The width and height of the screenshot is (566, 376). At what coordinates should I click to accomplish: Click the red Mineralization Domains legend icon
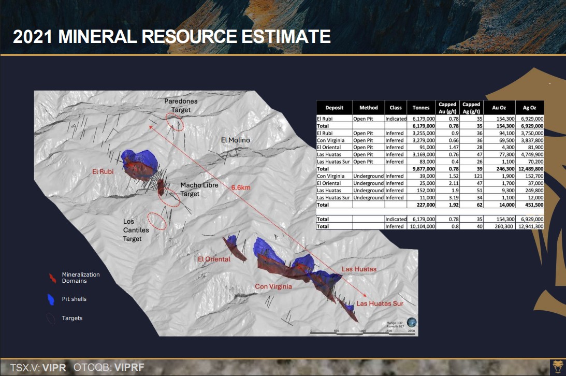coord(52,278)
